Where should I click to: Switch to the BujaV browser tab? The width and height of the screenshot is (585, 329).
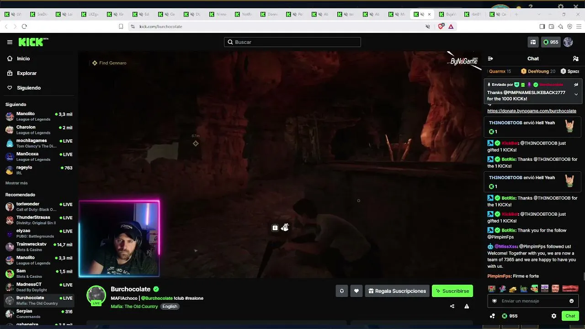tap(448, 14)
